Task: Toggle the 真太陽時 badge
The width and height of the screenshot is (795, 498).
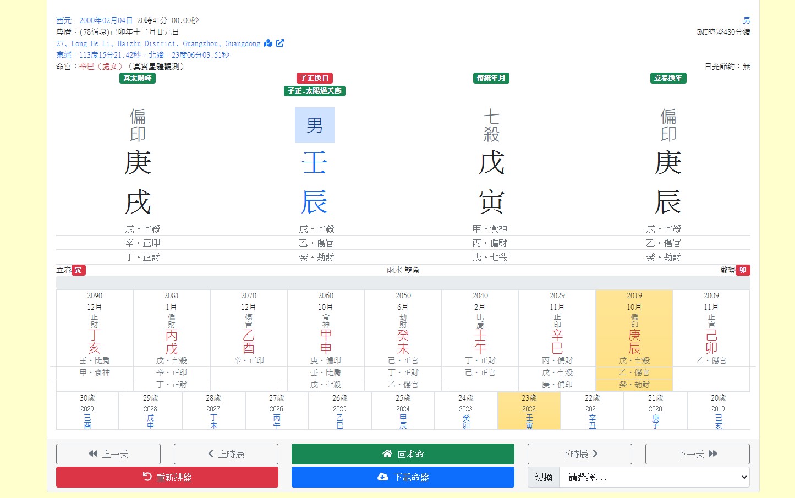Action: [138, 78]
